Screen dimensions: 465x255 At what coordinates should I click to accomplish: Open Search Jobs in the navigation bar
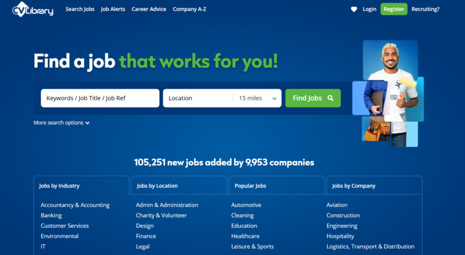click(x=80, y=9)
